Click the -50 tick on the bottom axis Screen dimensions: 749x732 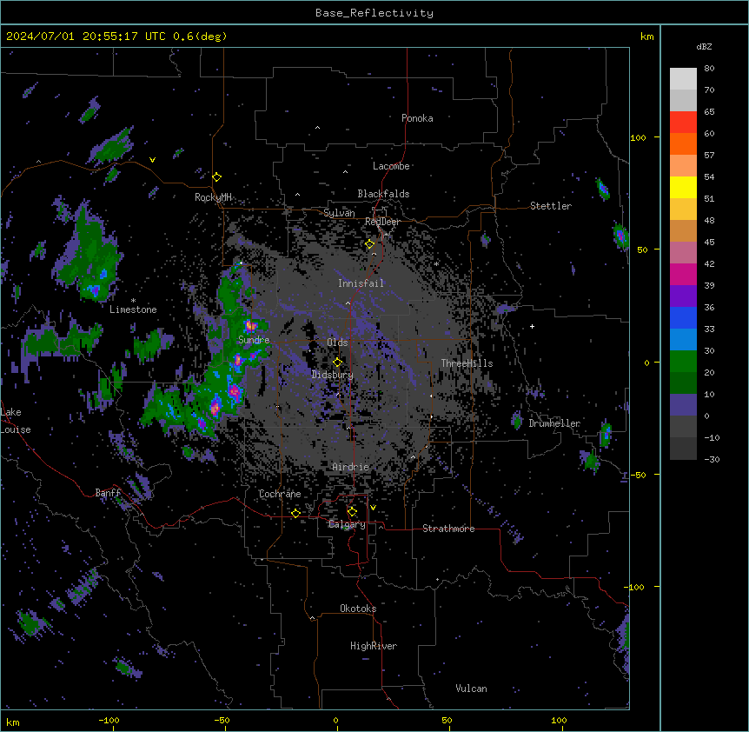[222, 721]
